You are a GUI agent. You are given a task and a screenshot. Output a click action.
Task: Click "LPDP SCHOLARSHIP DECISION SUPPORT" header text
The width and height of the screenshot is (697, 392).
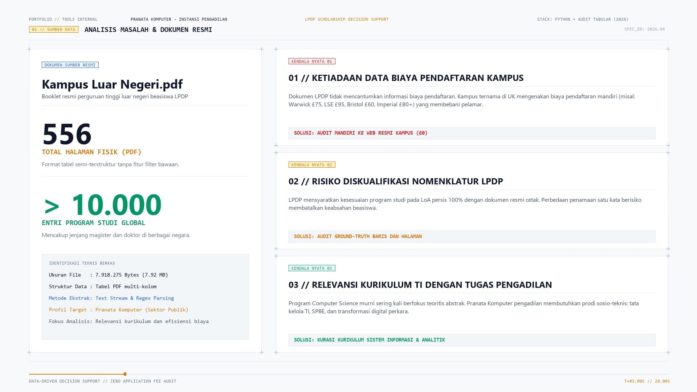[347, 19]
